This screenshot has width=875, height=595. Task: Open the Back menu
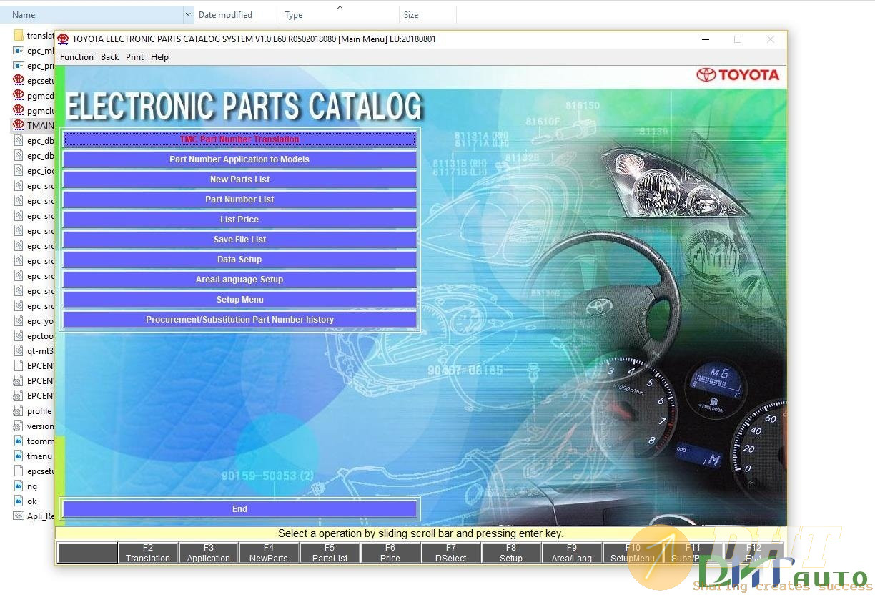point(109,57)
